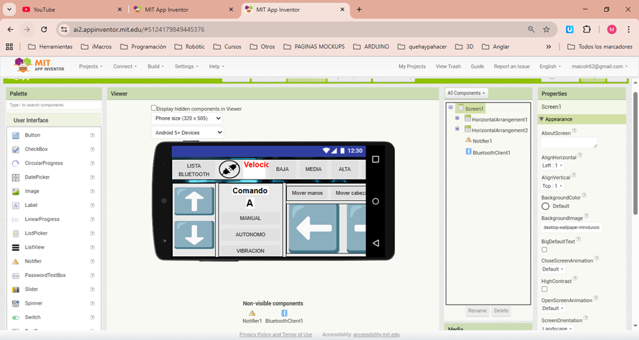Click the palette component search field

pos(54,105)
